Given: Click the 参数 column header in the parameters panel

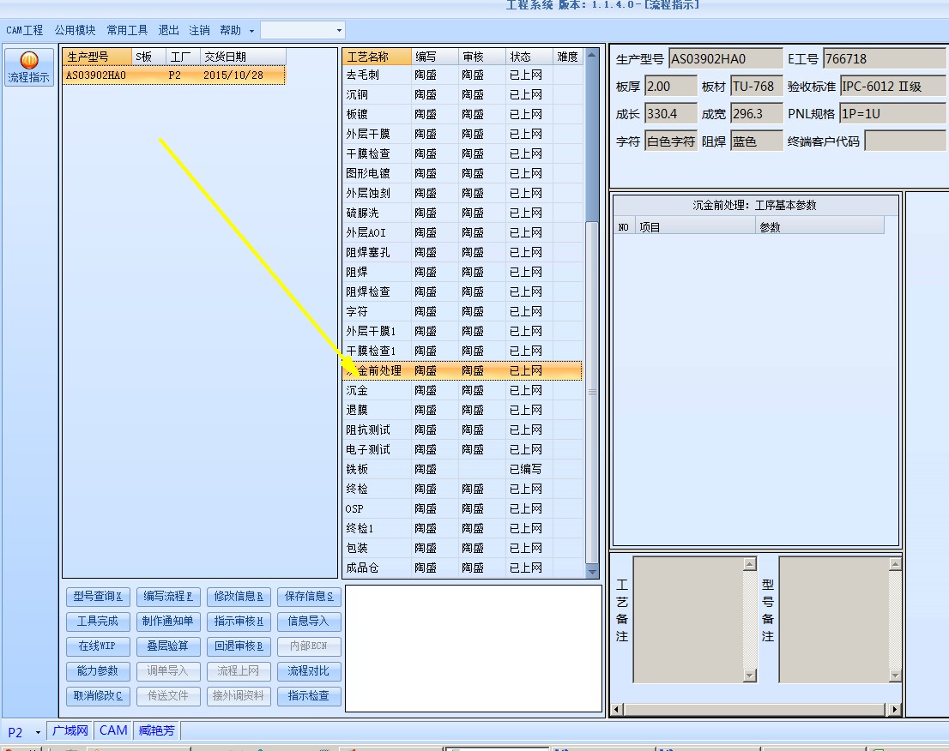Looking at the screenshot, I should [820, 227].
